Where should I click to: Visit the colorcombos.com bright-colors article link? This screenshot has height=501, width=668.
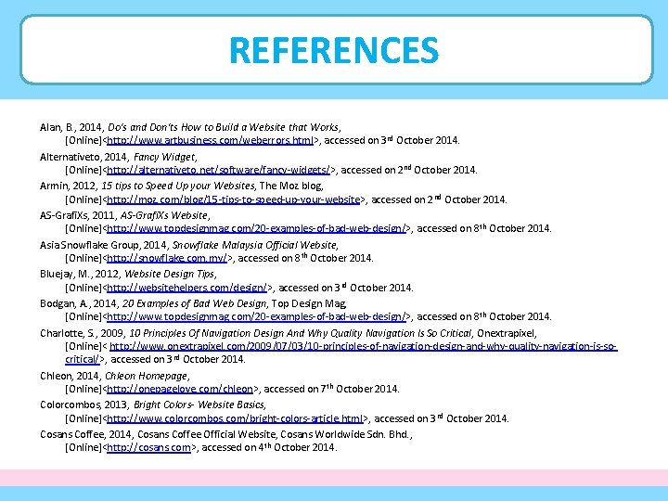235,418
